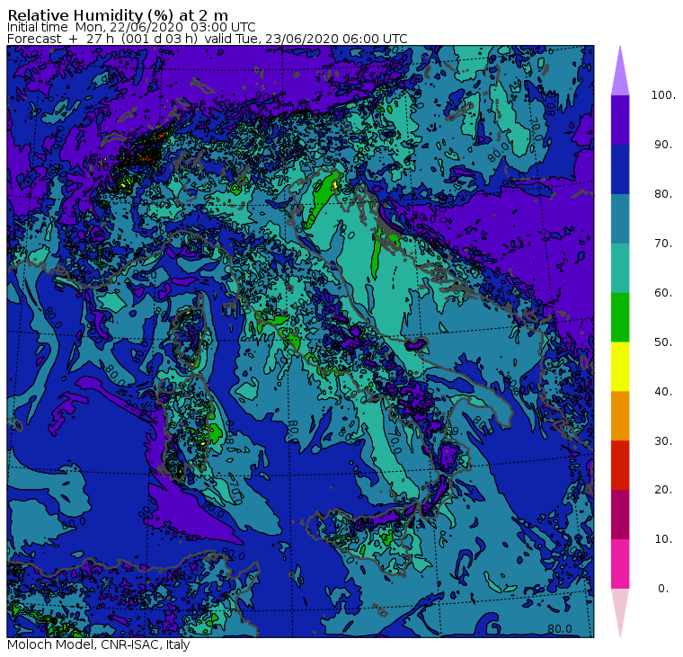Viewport: 683px width, 657px height.
Task: Pick the pink 0-10 legend swatch
Action: (x=620, y=564)
